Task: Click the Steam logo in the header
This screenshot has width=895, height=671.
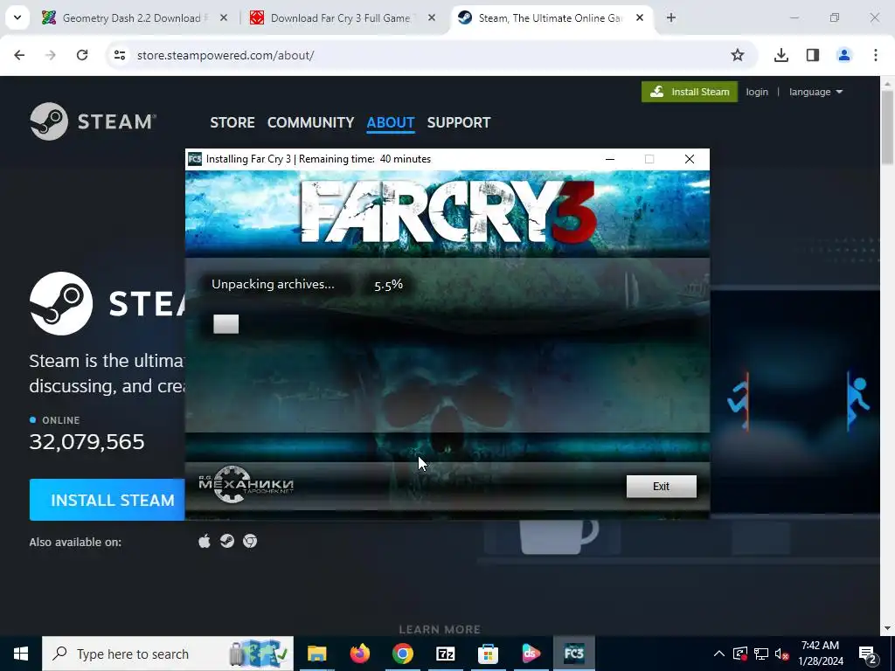Action: 93,121
